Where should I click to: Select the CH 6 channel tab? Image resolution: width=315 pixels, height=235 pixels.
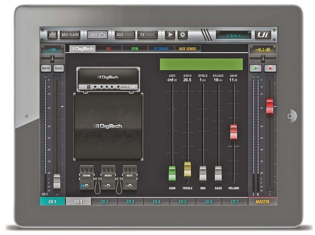click(209, 201)
